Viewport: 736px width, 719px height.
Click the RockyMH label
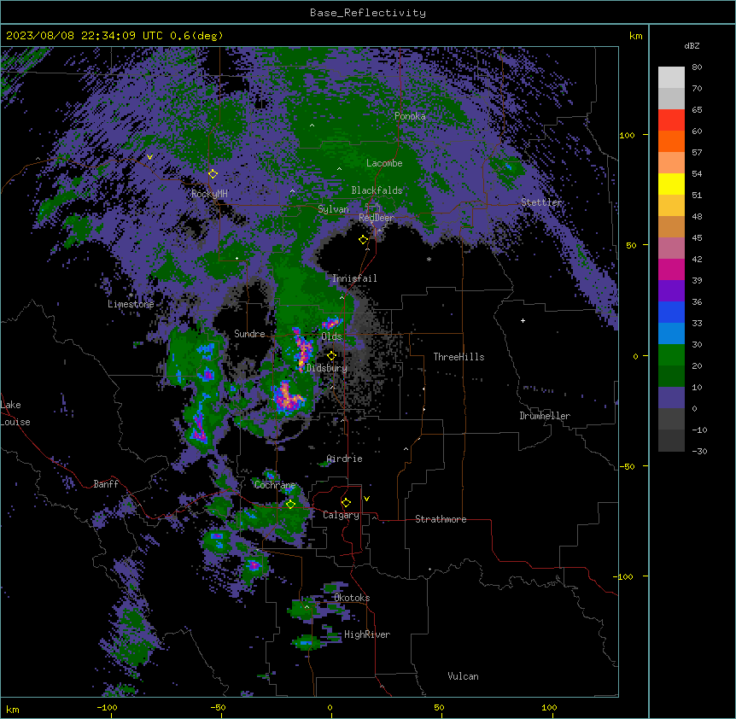coord(209,194)
